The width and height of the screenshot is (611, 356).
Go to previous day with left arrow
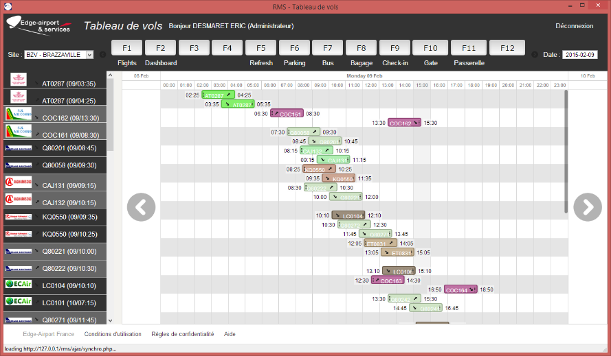coord(141,206)
